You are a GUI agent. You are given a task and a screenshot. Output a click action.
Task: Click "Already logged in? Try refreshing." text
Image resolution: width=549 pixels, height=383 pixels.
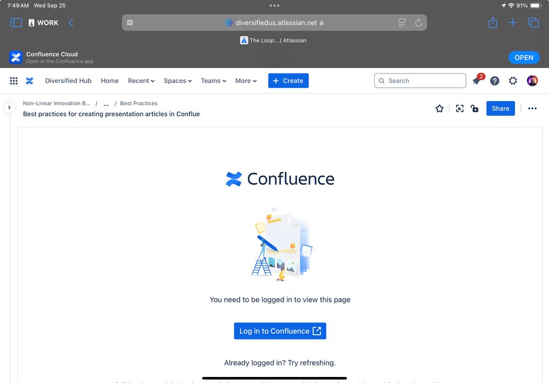click(x=280, y=363)
